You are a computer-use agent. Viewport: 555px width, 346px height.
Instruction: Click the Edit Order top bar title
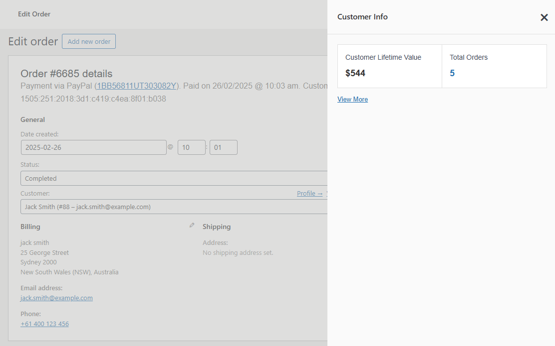tap(34, 14)
